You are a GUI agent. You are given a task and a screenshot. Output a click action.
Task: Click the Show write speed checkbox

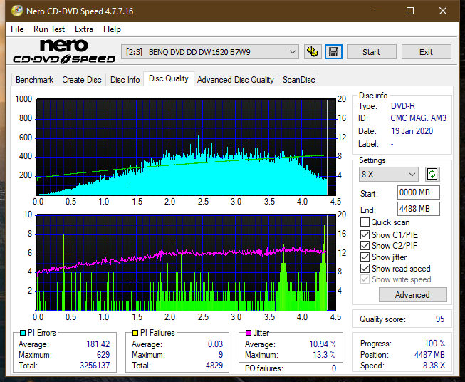click(x=365, y=279)
